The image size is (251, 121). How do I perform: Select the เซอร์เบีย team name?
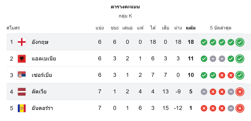tap(42, 75)
